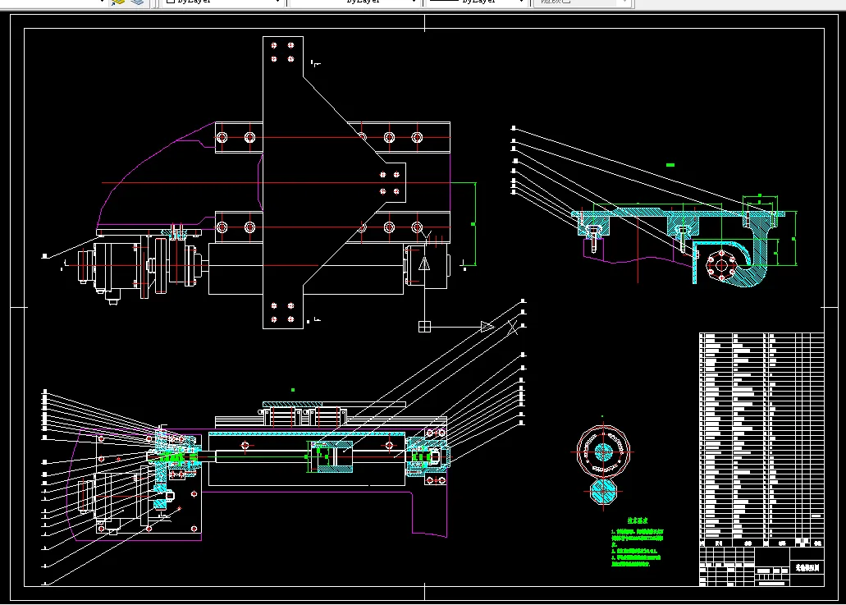Select the drawing name cell in title block

click(807, 567)
